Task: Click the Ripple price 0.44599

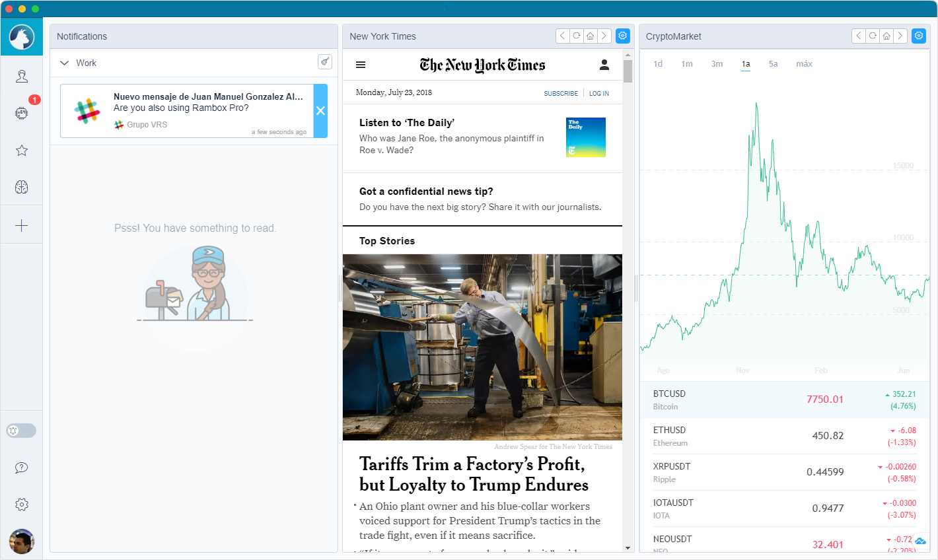Action: coord(825,472)
